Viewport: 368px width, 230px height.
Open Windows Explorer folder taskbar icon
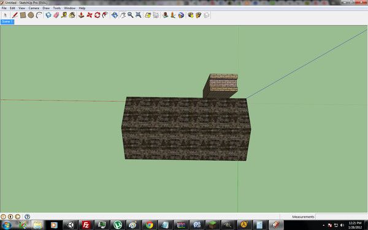pyautogui.click(x=37, y=225)
